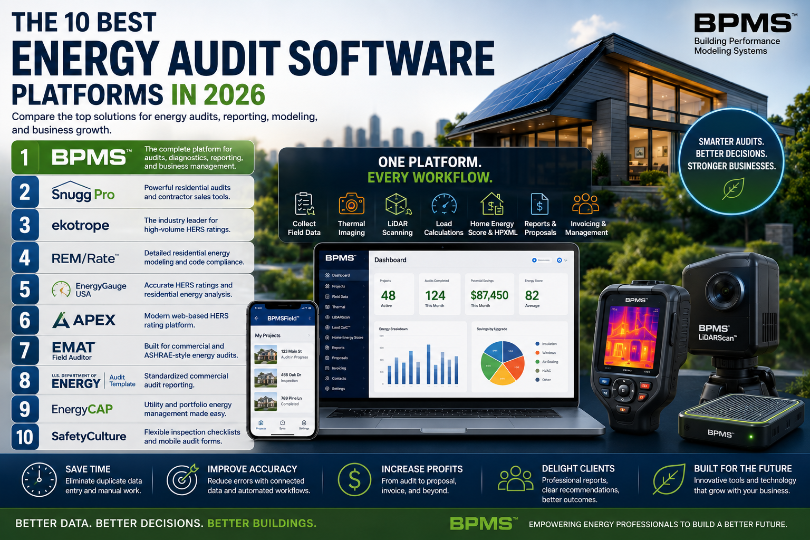Click the ekotrope logo in the ranking list
The height and width of the screenshot is (540, 810).
[x=81, y=225]
